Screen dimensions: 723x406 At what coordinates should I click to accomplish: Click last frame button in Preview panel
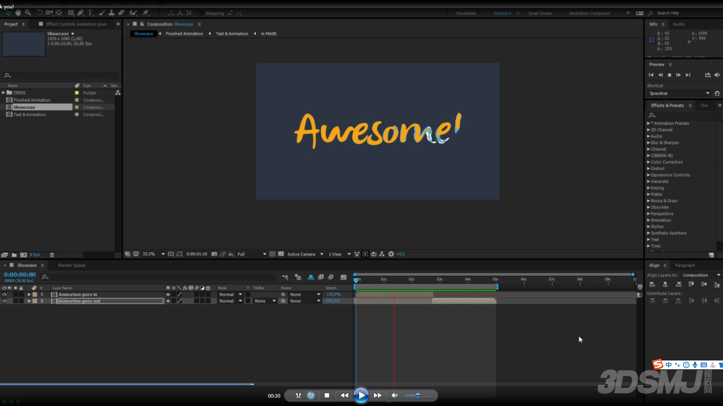(x=688, y=75)
